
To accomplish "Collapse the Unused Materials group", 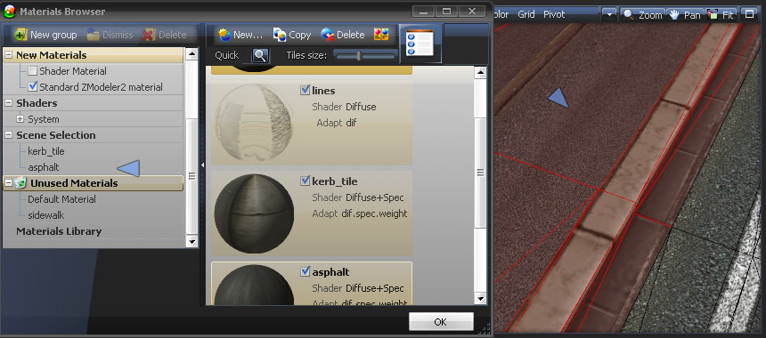I will (8, 183).
